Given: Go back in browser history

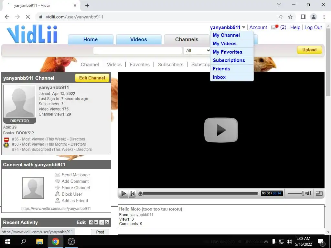Looking at the screenshot, I should (x=7, y=17).
